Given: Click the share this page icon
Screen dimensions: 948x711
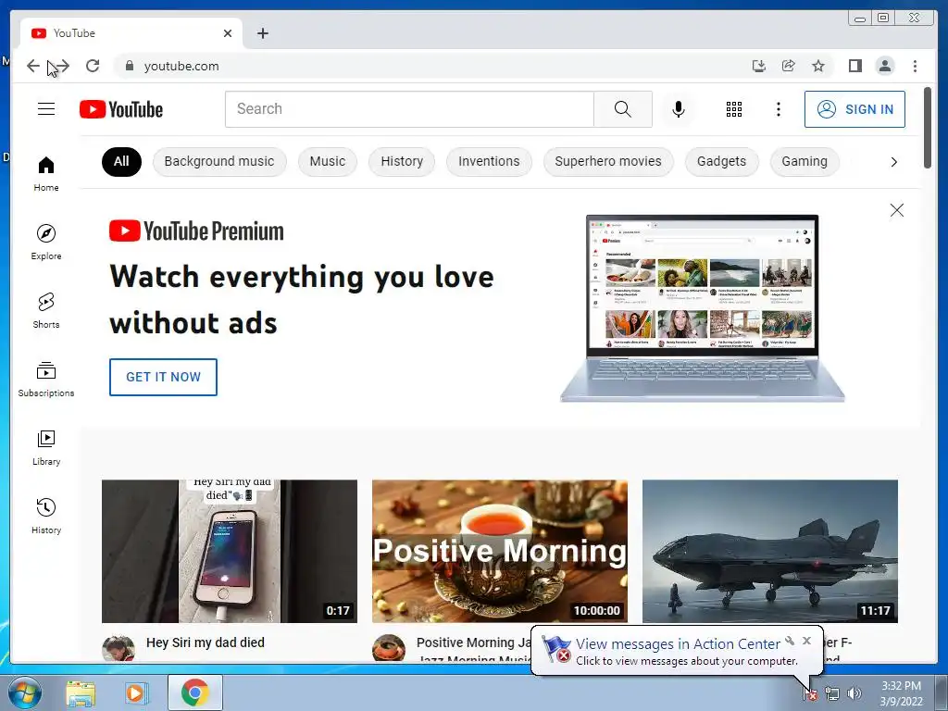Looking at the screenshot, I should tap(789, 66).
